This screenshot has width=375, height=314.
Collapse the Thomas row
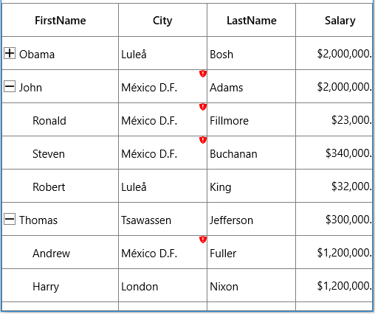click(x=10, y=219)
